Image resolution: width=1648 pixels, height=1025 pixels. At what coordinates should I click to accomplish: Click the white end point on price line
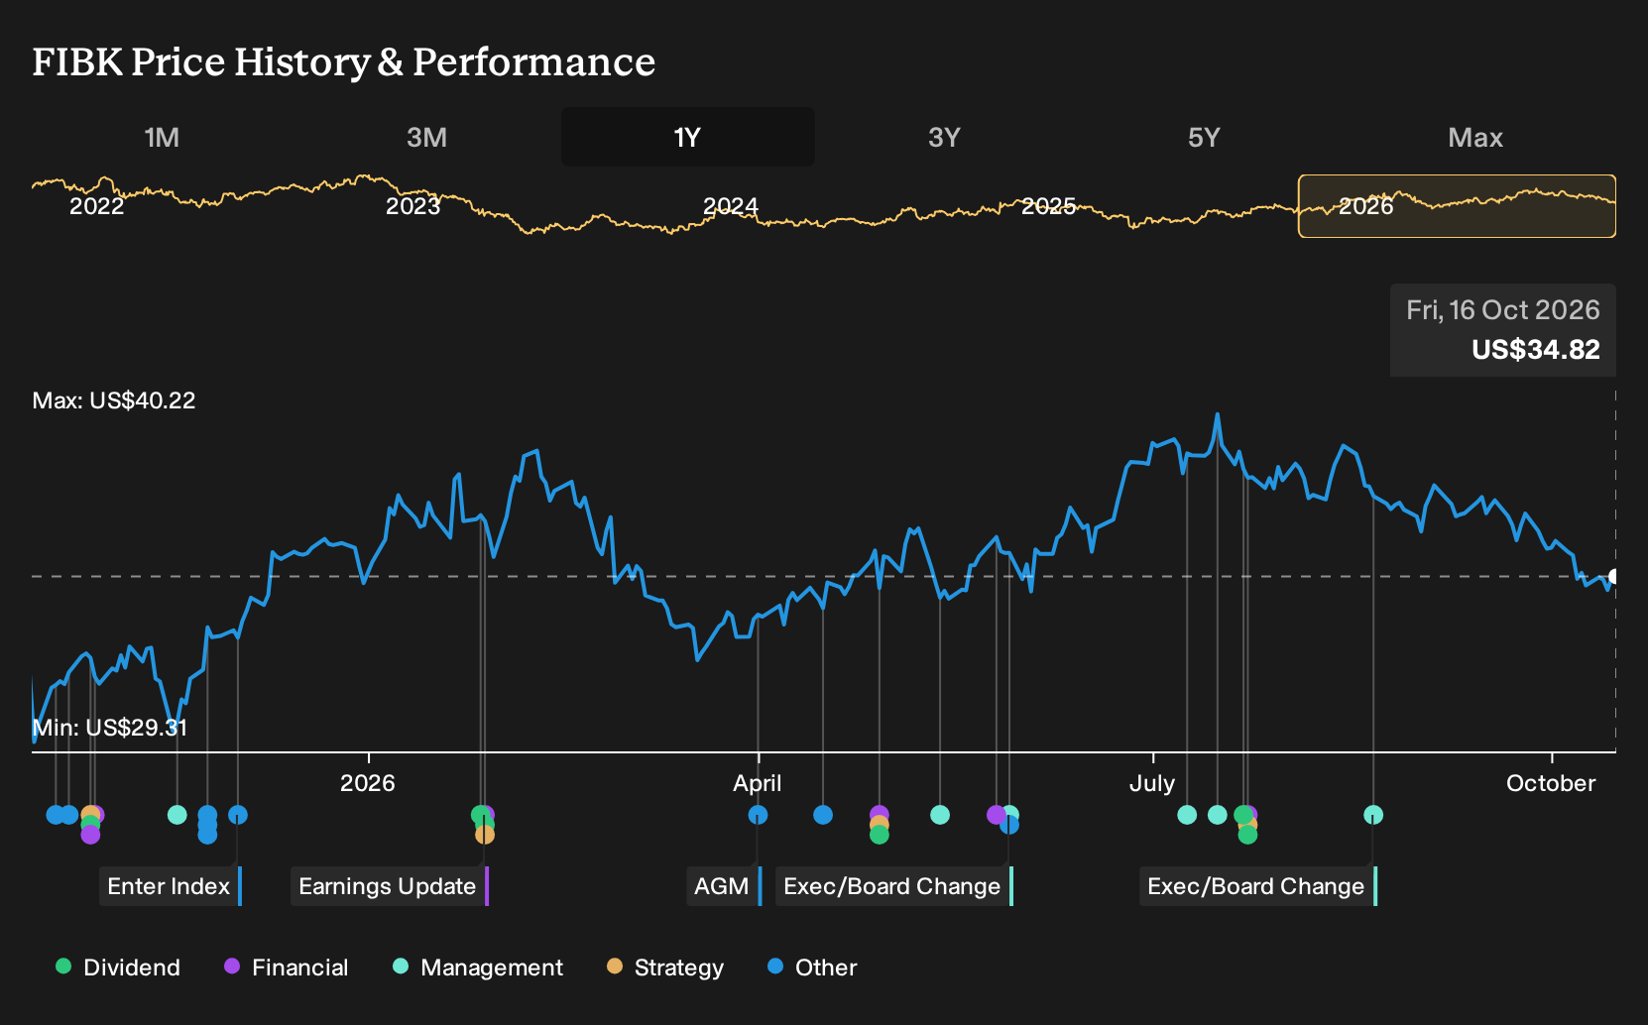pos(1614,576)
